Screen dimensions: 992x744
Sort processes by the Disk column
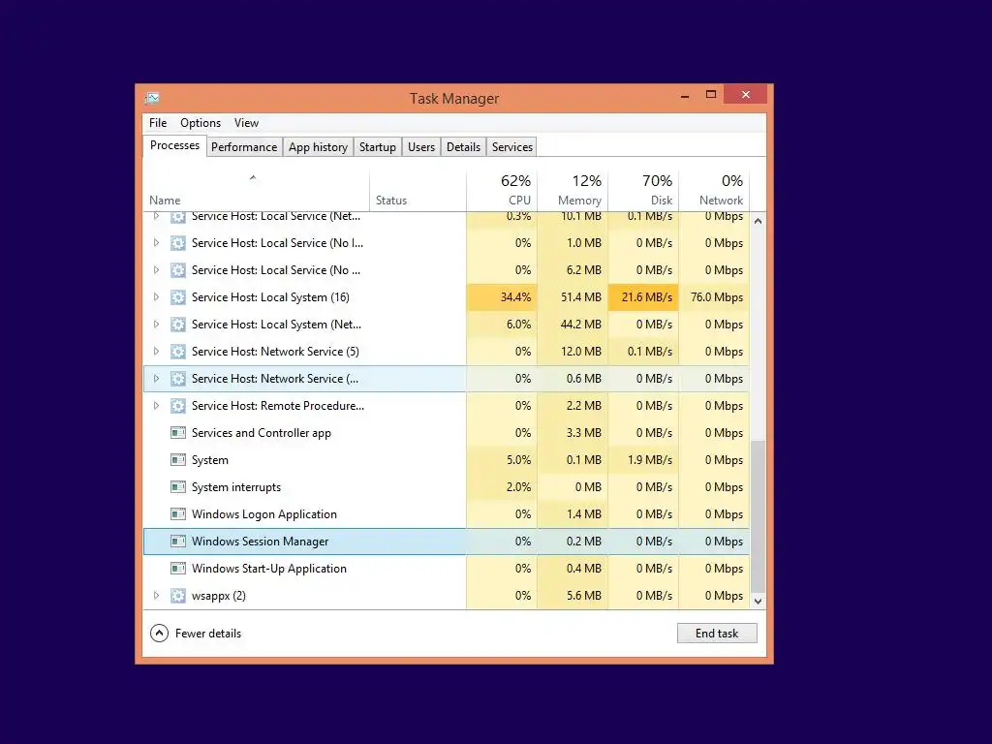click(643, 191)
